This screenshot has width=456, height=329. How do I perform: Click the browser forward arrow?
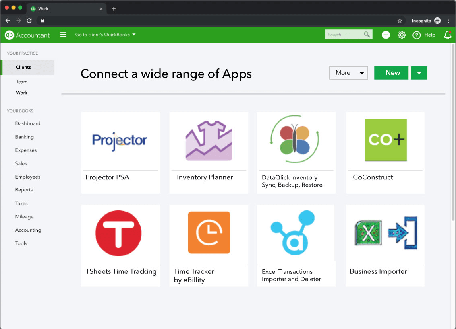pos(18,21)
